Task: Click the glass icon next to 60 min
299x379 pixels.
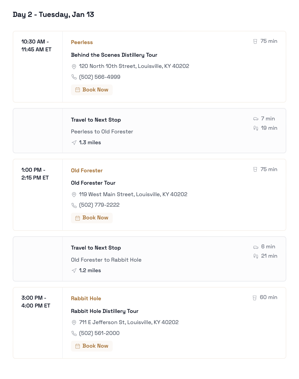Action: (255, 298)
